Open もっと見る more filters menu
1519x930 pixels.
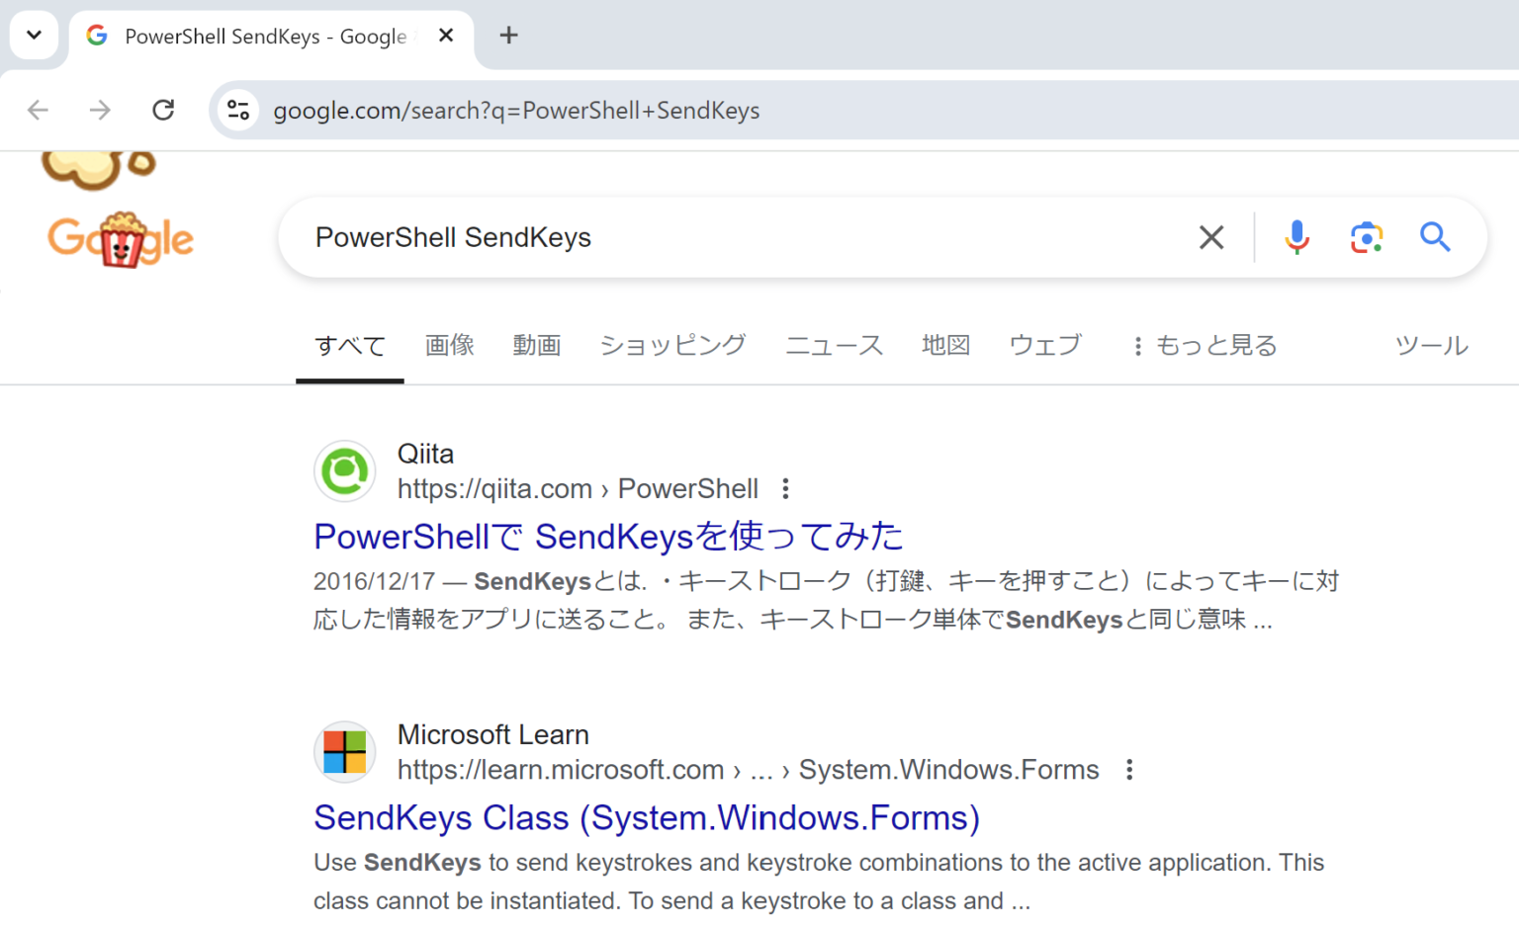[1205, 346]
